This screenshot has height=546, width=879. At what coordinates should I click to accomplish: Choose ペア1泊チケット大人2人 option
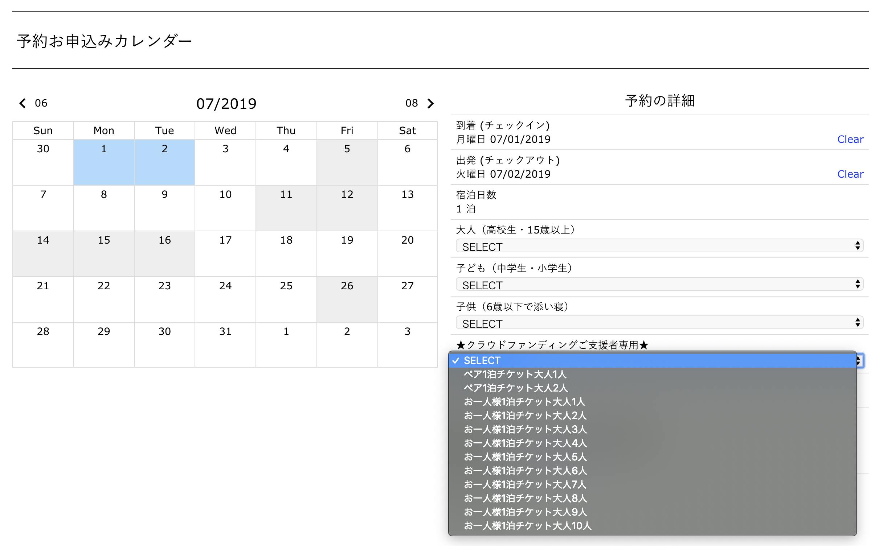pos(515,388)
